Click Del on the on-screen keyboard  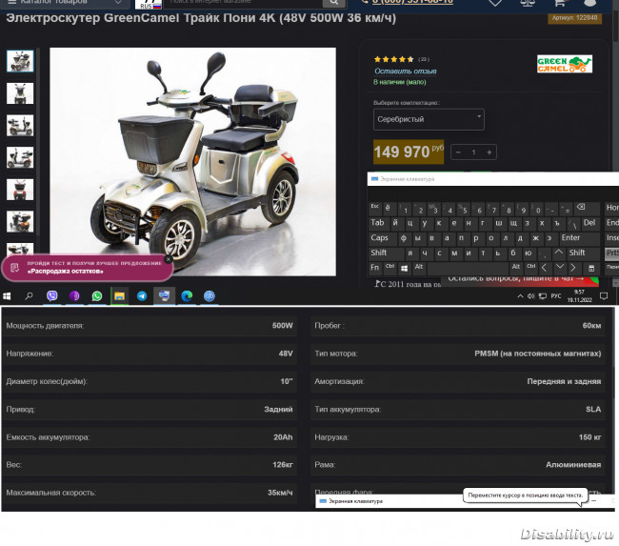tap(589, 223)
